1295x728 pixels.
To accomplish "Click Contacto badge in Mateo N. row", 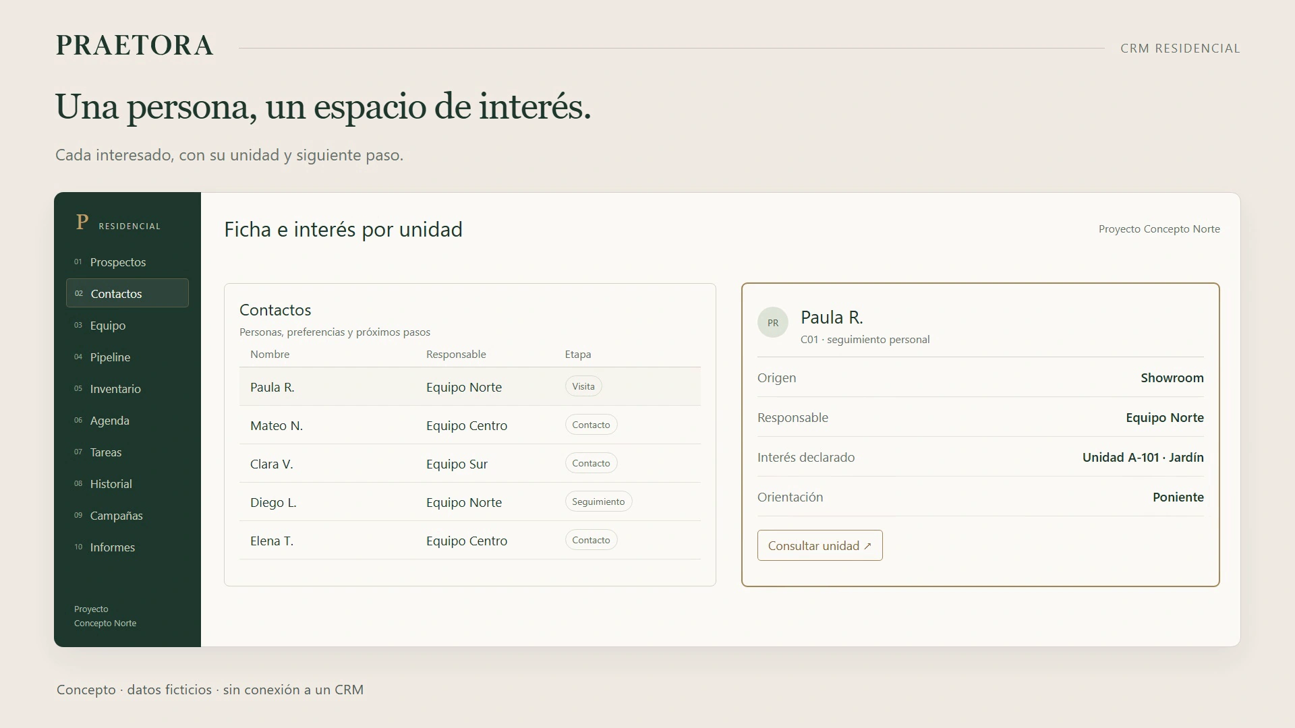I will pos(591,425).
